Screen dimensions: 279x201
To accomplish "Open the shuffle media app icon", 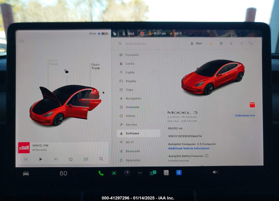I will click(x=114, y=173).
